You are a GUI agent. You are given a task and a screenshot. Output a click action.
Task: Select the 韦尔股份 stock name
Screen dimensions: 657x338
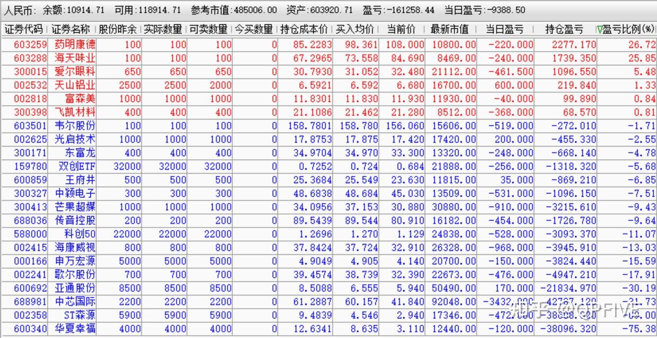(75, 126)
